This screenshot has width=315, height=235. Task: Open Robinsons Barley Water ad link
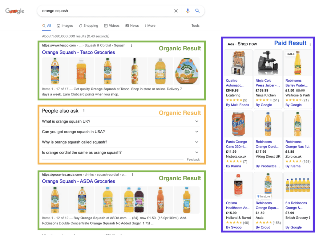point(297,83)
